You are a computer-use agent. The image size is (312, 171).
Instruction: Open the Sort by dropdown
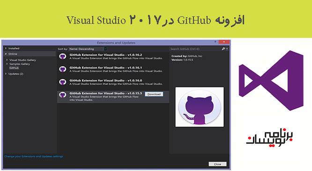[x=88, y=49]
